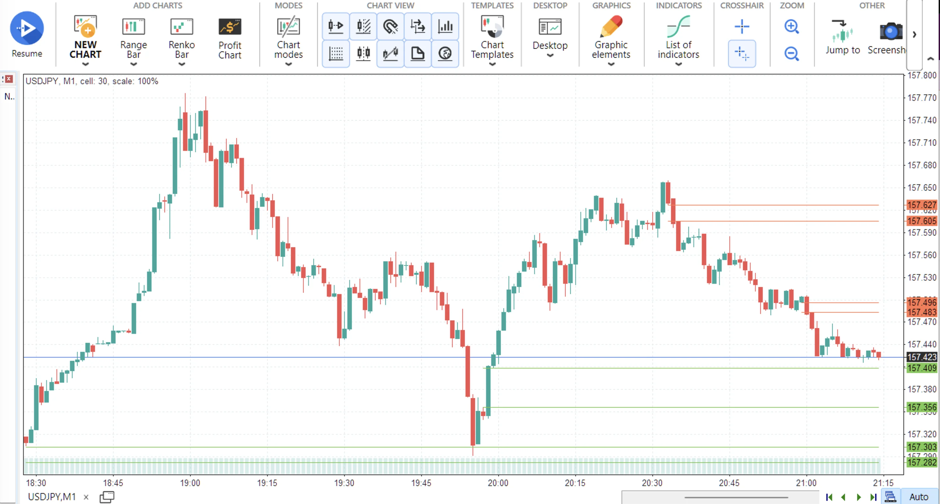The image size is (940, 504).
Task: Open the collapsed N.. side panel tab
Action: pyautogui.click(x=9, y=96)
